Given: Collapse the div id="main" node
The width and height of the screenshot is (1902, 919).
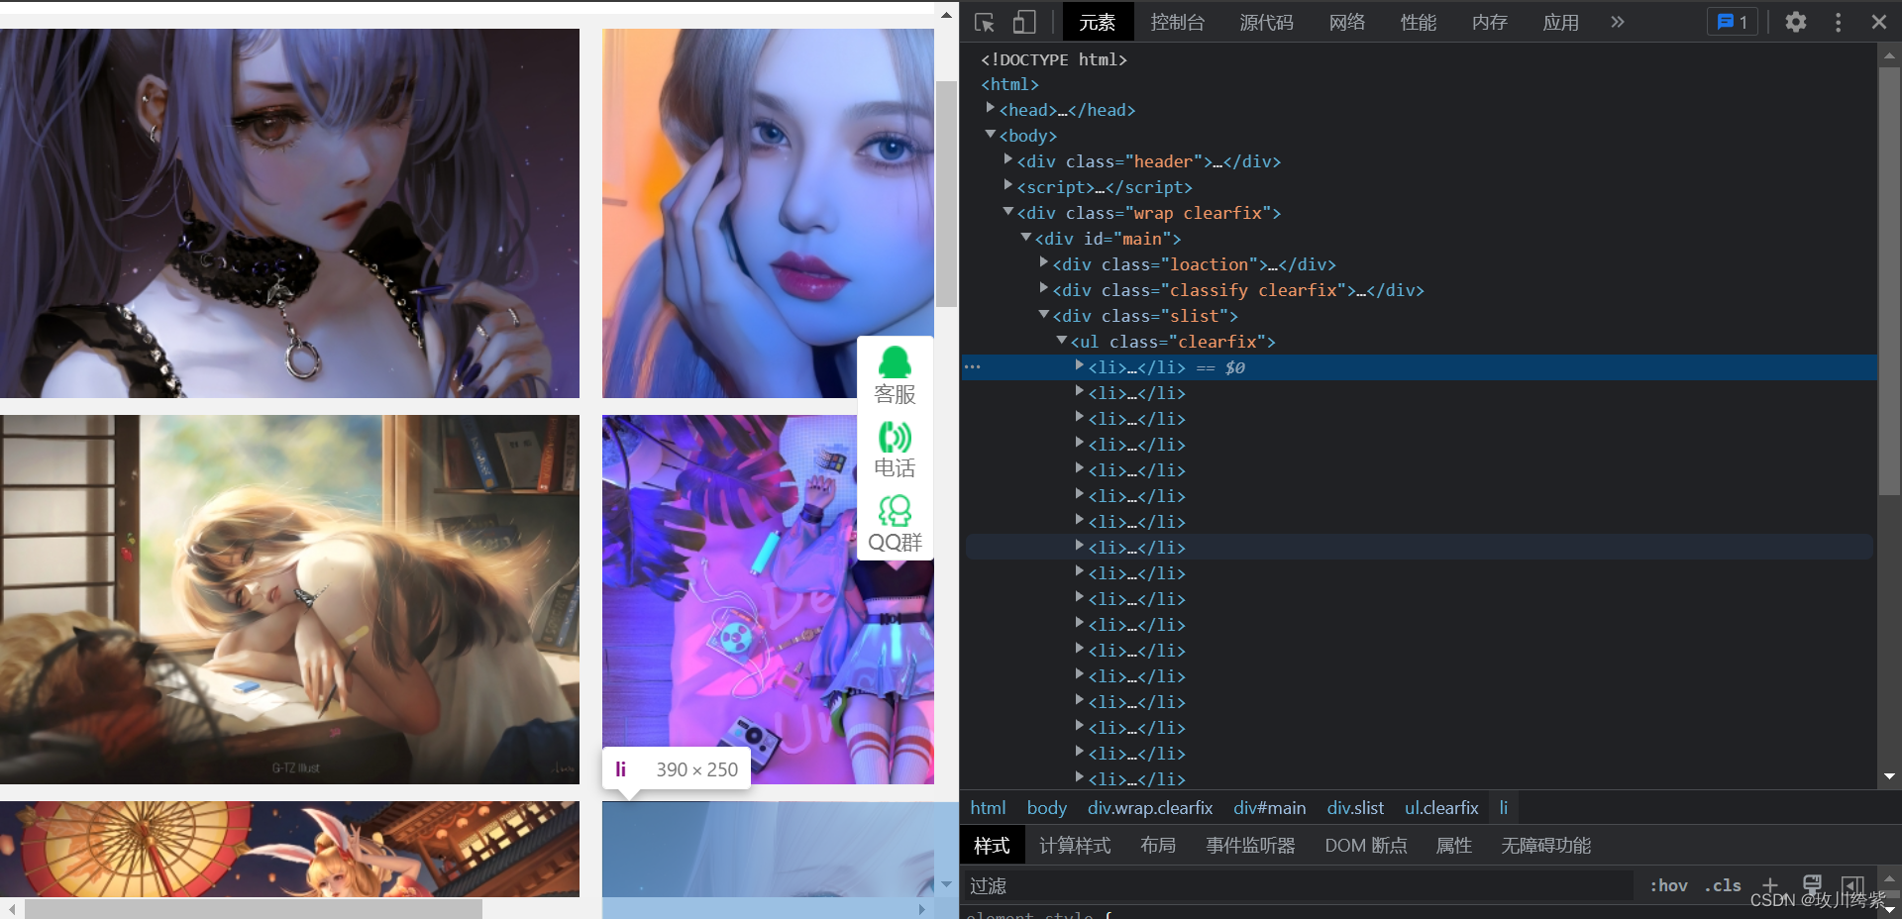Looking at the screenshot, I should pyautogui.click(x=1025, y=237).
